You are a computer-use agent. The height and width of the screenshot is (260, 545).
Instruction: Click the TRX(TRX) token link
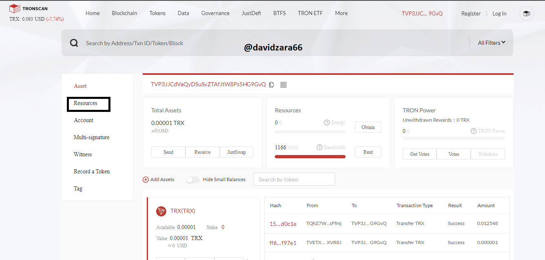pyautogui.click(x=183, y=211)
